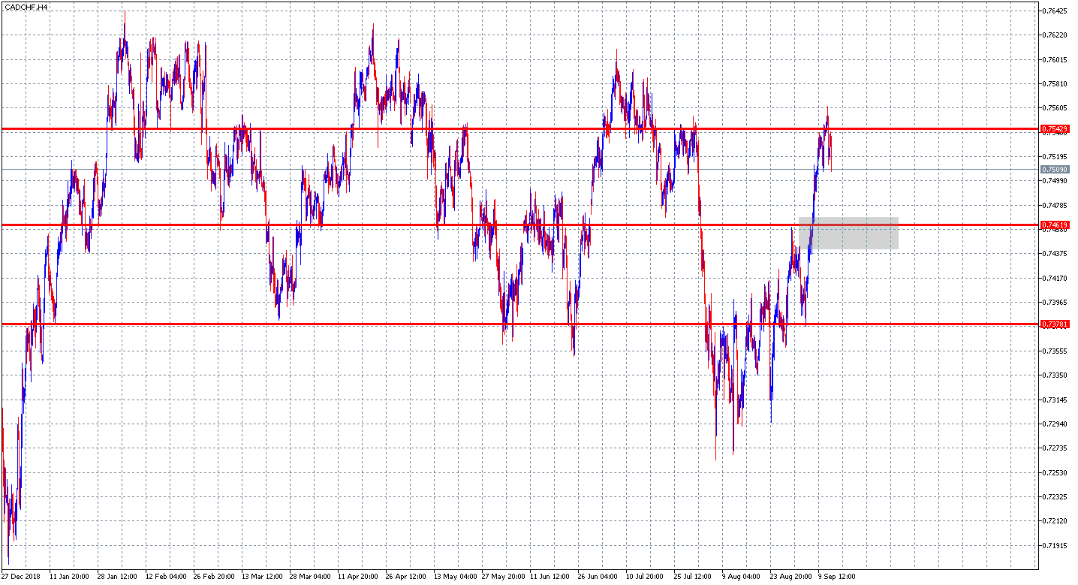Screen dimensions: 1078x585
Task: Click the 27 May 20:00 time label
Action: tap(502, 577)
